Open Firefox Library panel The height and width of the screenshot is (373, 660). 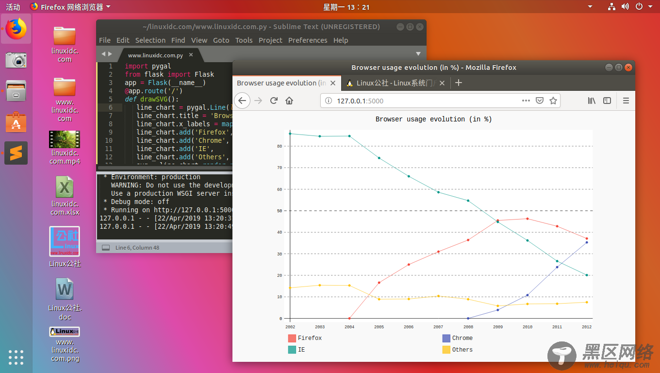592,101
